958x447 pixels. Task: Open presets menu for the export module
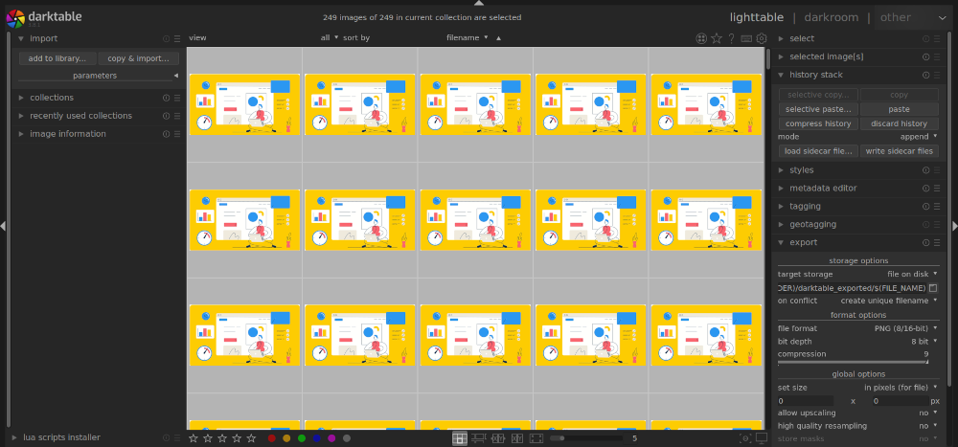tap(937, 242)
